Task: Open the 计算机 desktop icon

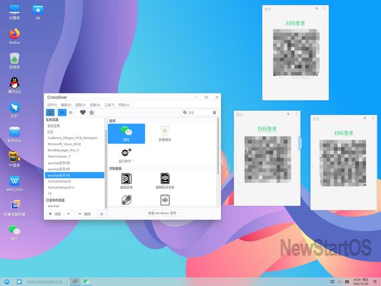Action: (x=14, y=12)
